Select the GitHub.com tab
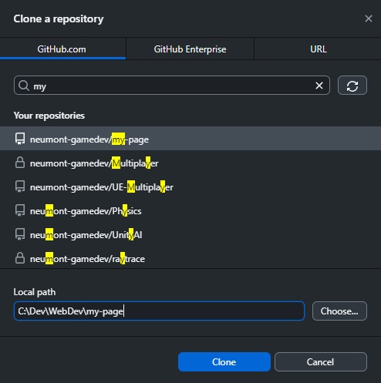381x383 pixels. pyautogui.click(x=62, y=49)
